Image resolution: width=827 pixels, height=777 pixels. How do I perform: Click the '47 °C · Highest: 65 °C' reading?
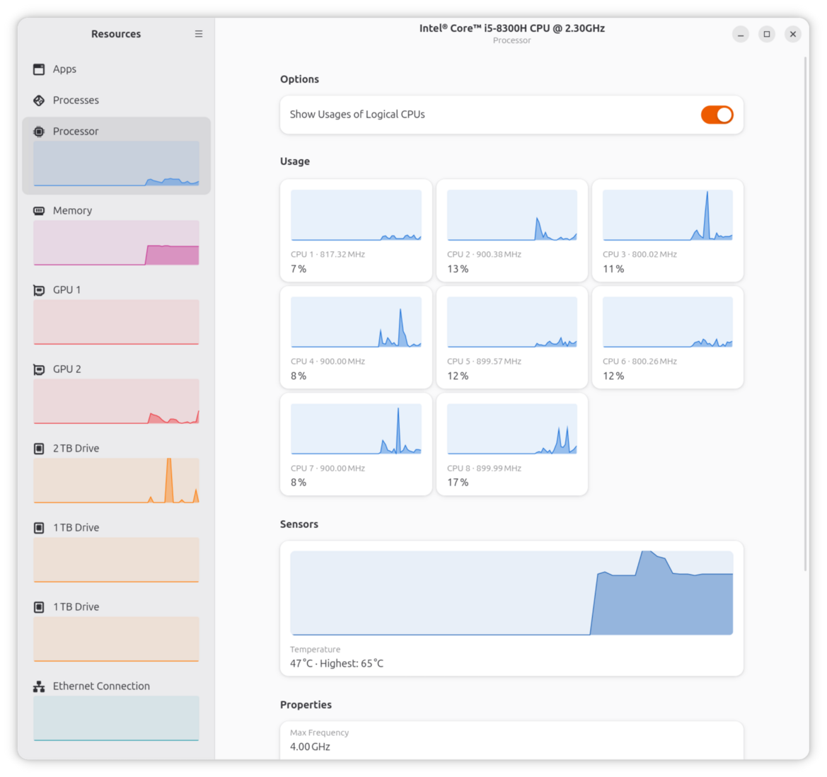click(x=337, y=664)
